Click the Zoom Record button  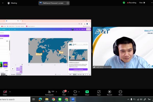[109, 93]
